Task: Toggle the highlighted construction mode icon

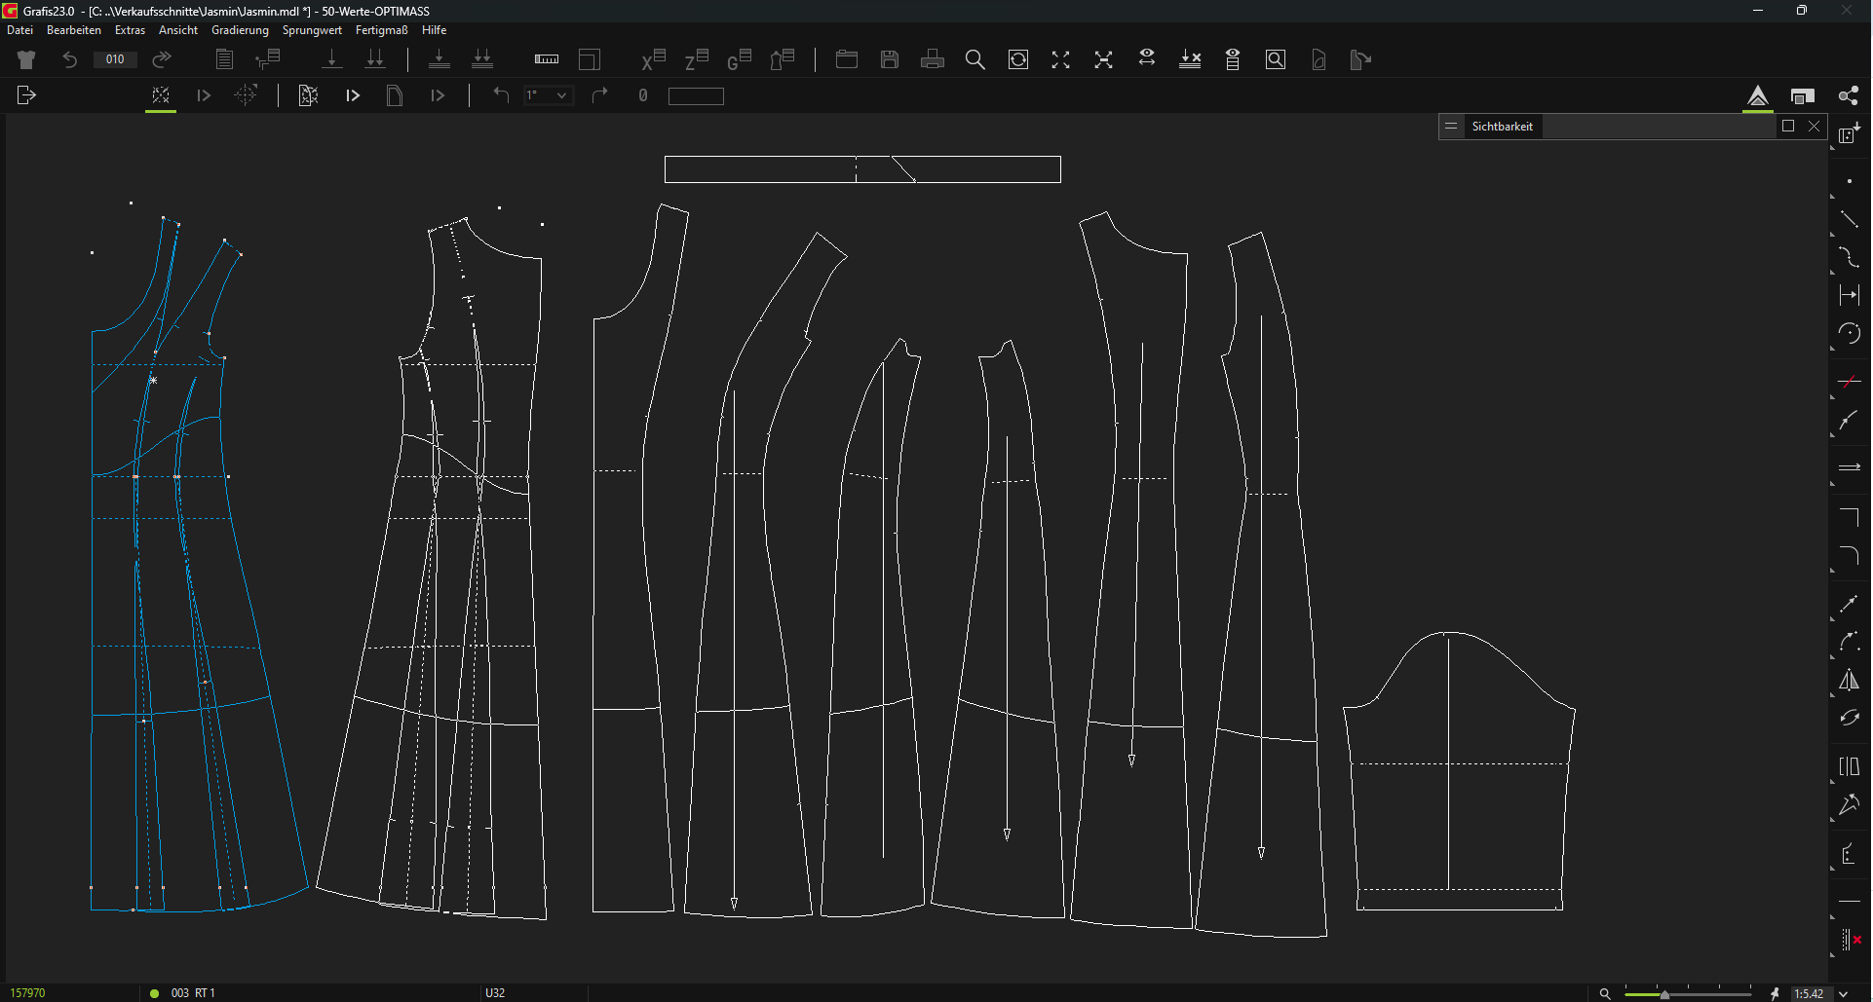Action: (x=161, y=96)
